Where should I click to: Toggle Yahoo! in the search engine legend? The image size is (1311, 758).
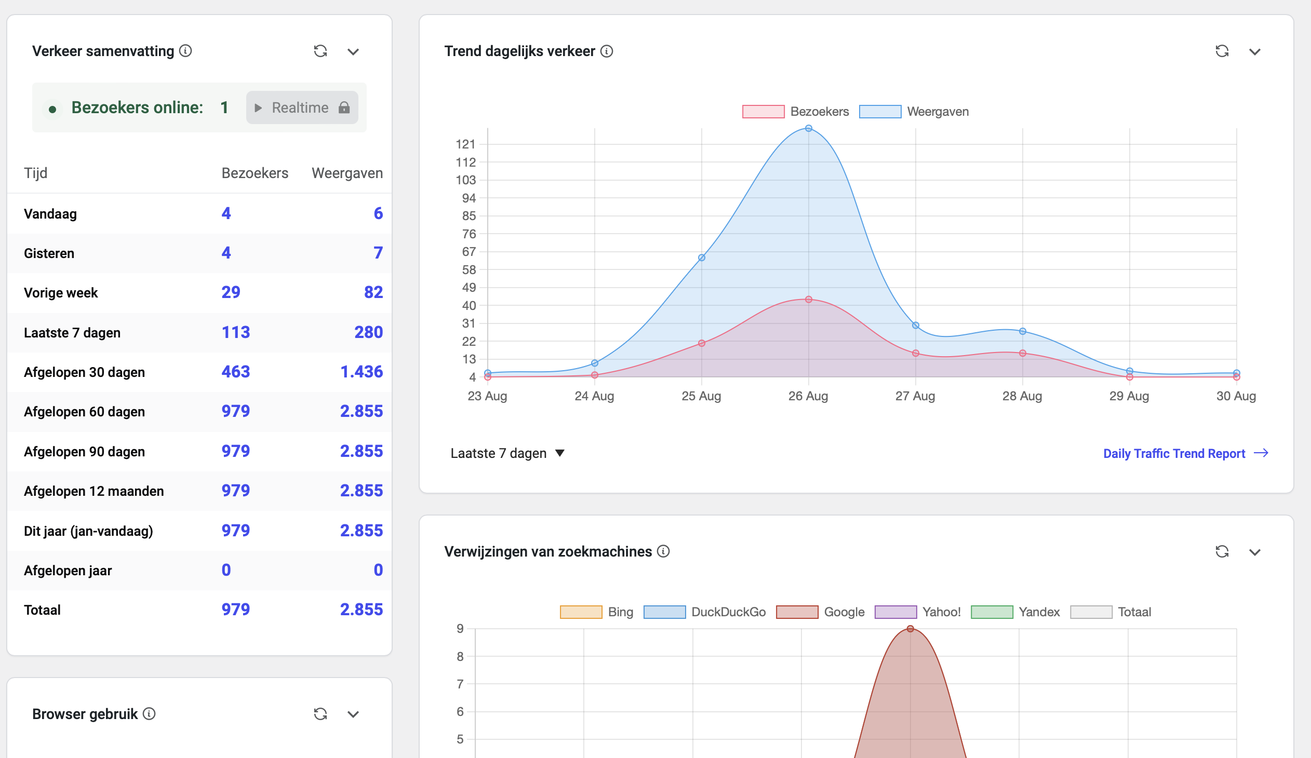coord(918,612)
